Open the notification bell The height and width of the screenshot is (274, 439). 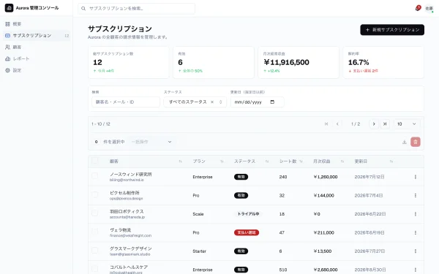click(x=418, y=8)
